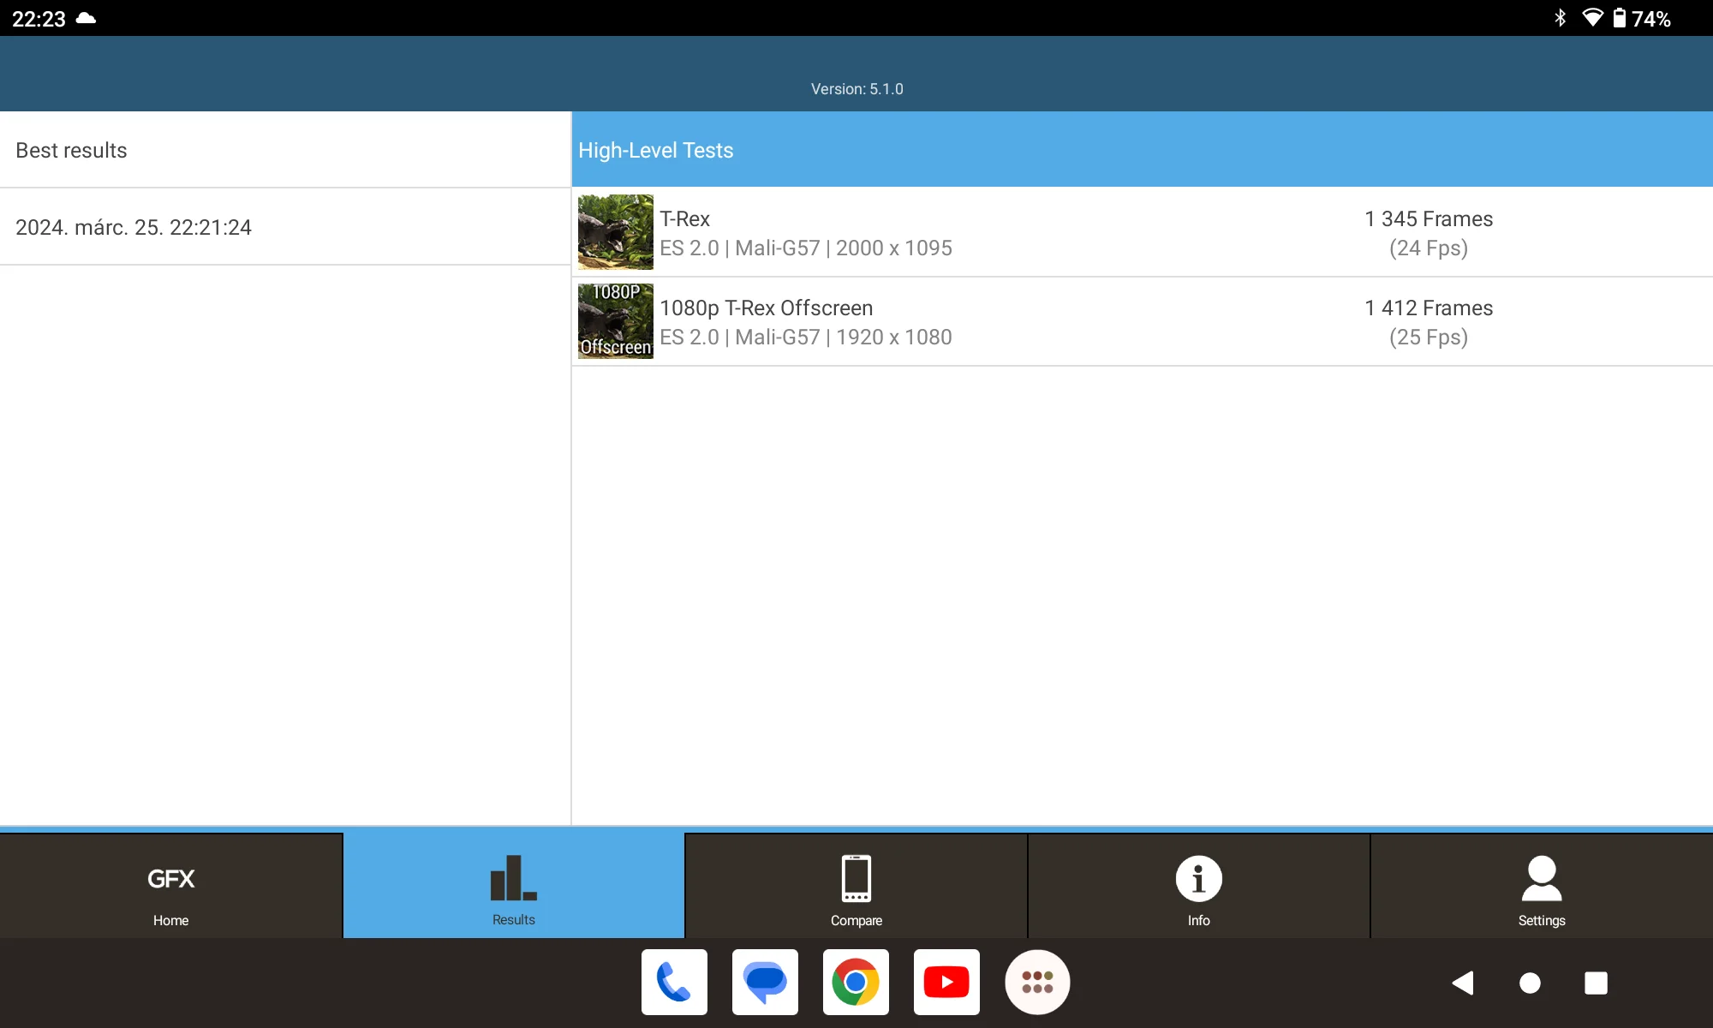Open recent apps square button
The width and height of the screenshot is (1713, 1028).
1596,983
